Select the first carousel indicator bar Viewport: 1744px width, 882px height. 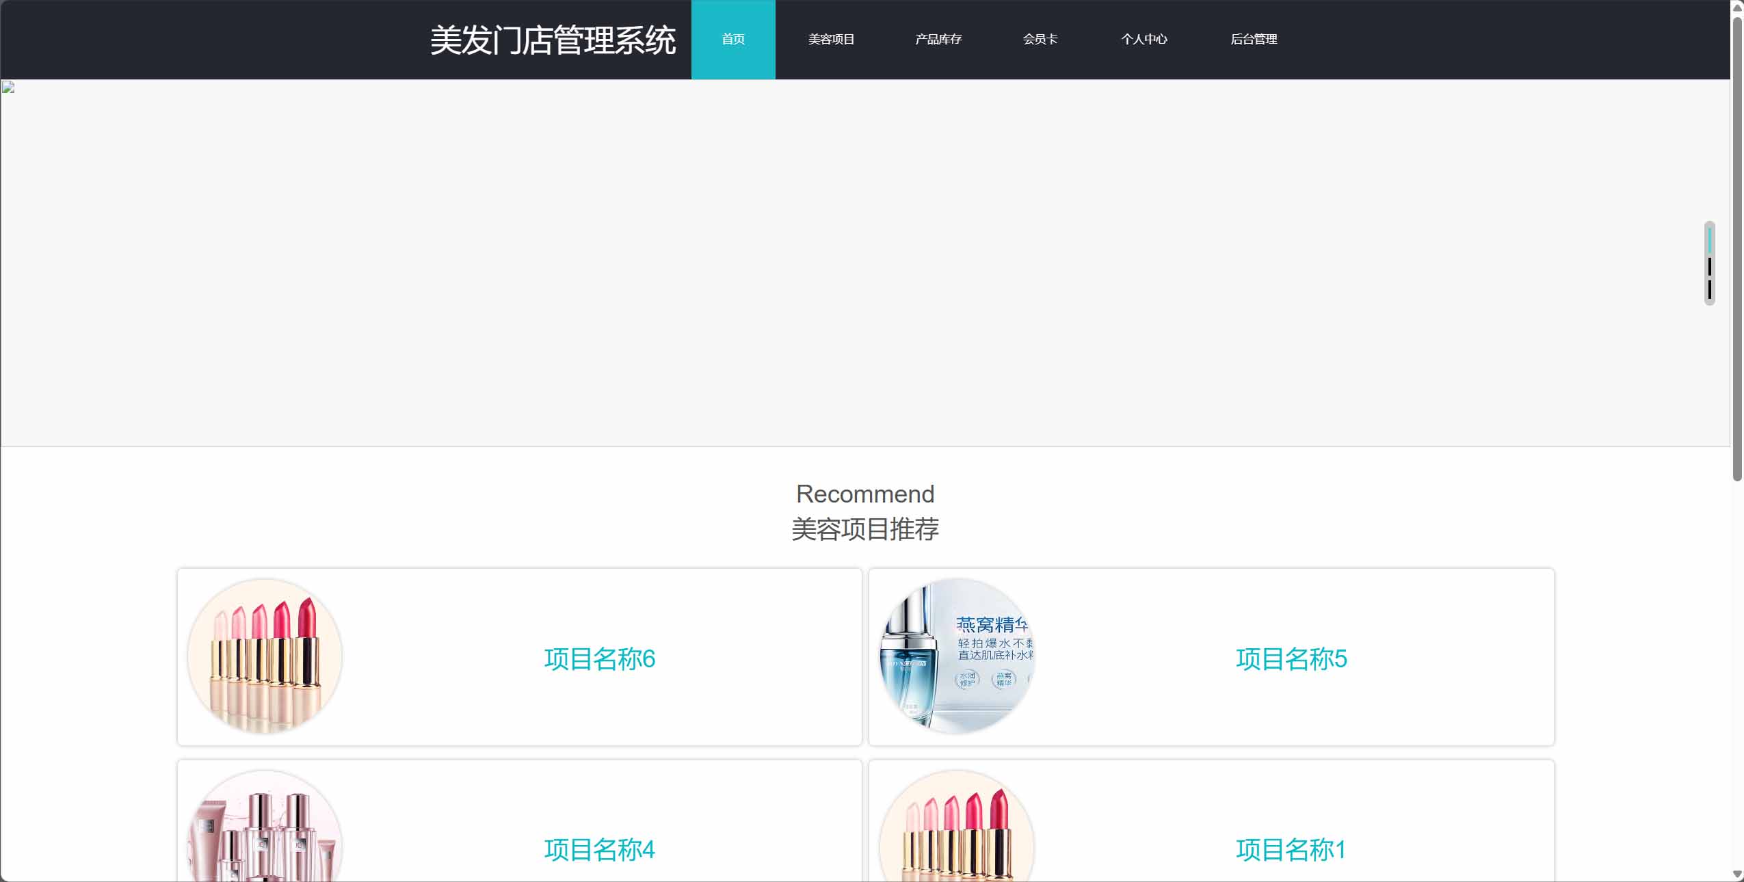[1709, 240]
